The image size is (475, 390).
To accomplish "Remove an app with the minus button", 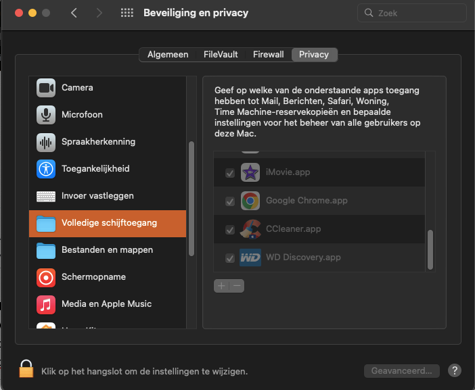I will (237, 286).
